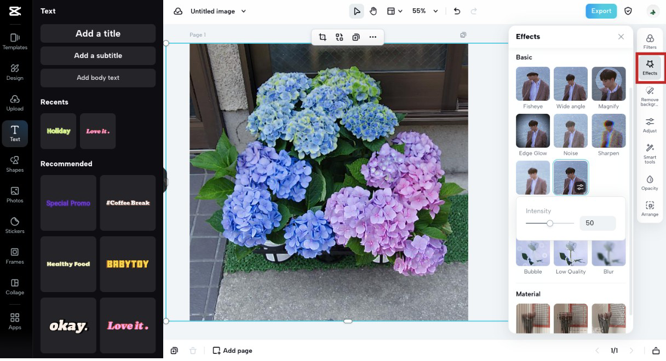Open the Opacity control
The image size is (666, 361).
click(650, 183)
